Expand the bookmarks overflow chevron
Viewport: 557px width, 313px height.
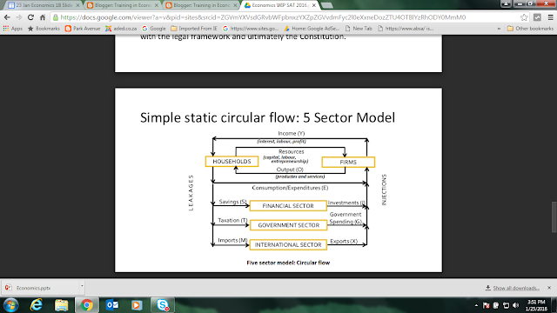[x=499, y=29]
